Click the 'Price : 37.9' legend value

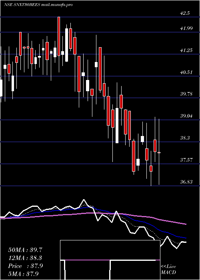click(25, 266)
